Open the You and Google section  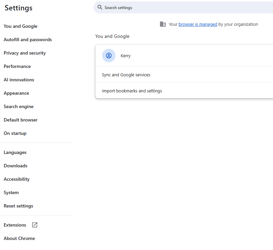(x=21, y=26)
